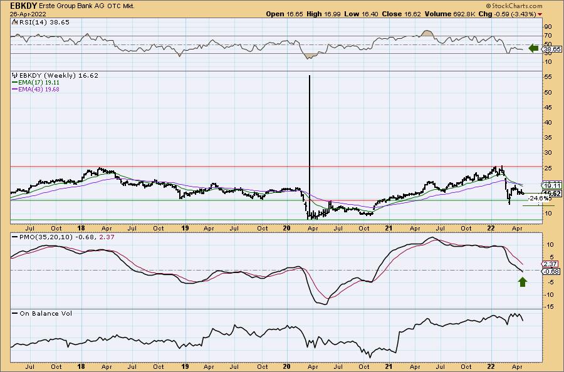
Task: Click the 45 price axis label
Action: (548, 107)
